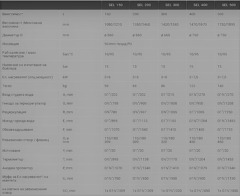Select the SEL 200 column header

pos(144,5)
